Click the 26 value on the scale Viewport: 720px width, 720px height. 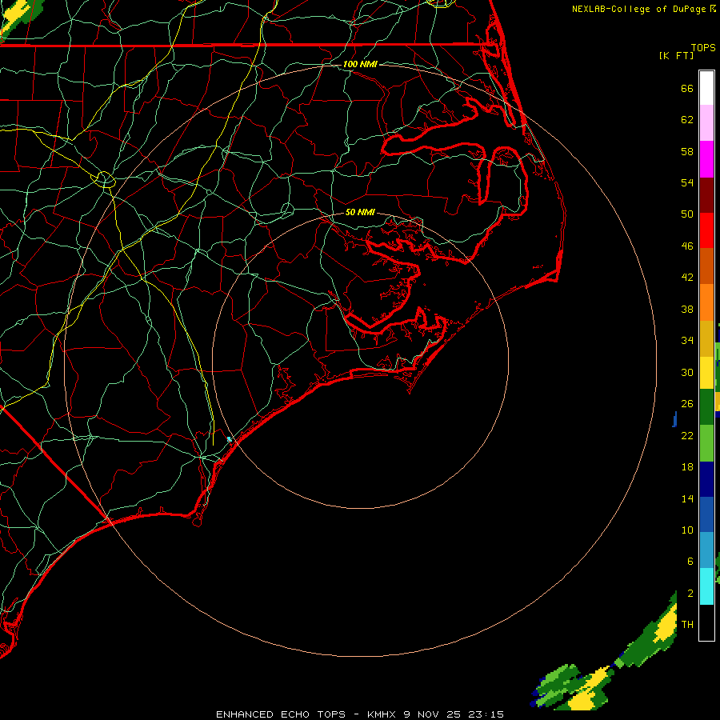point(687,404)
